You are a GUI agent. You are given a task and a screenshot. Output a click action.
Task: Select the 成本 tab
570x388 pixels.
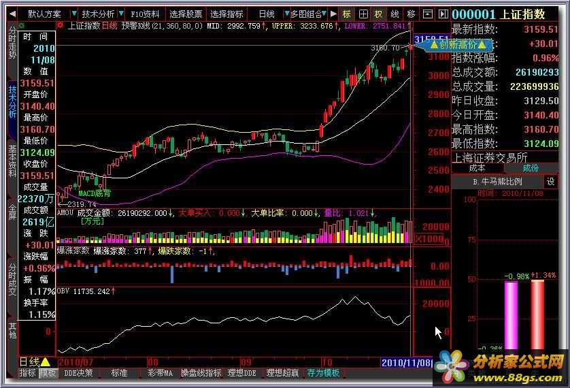tap(477, 168)
